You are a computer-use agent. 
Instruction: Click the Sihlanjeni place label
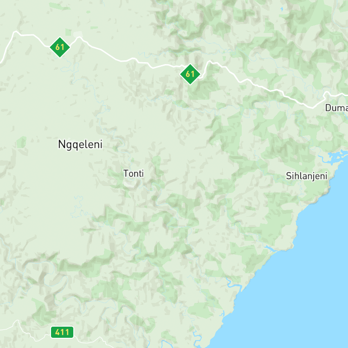pyautogui.click(x=307, y=176)
